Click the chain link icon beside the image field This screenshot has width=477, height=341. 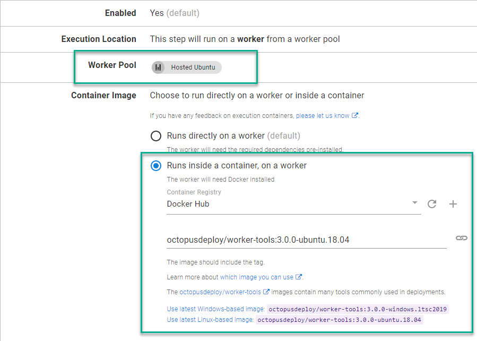click(x=461, y=238)
